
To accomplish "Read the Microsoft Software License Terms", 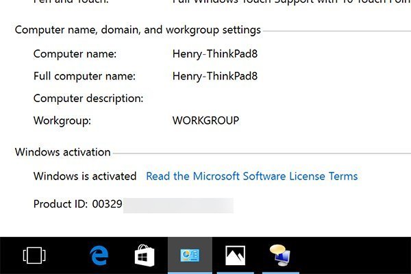I will pyautogui.click(x=252, y=176).
